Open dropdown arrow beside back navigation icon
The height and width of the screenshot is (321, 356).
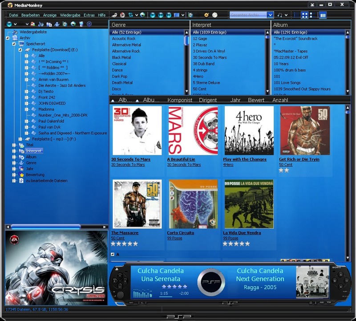[x=15, y=24]
